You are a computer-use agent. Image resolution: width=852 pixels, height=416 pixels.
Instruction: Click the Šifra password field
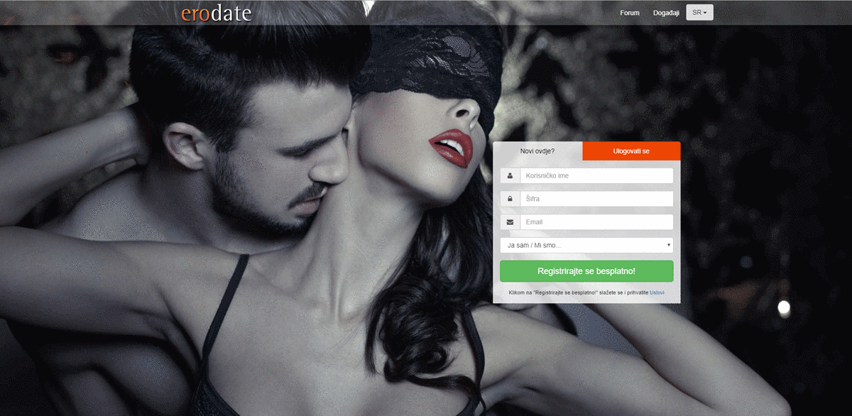click(596, 198)
